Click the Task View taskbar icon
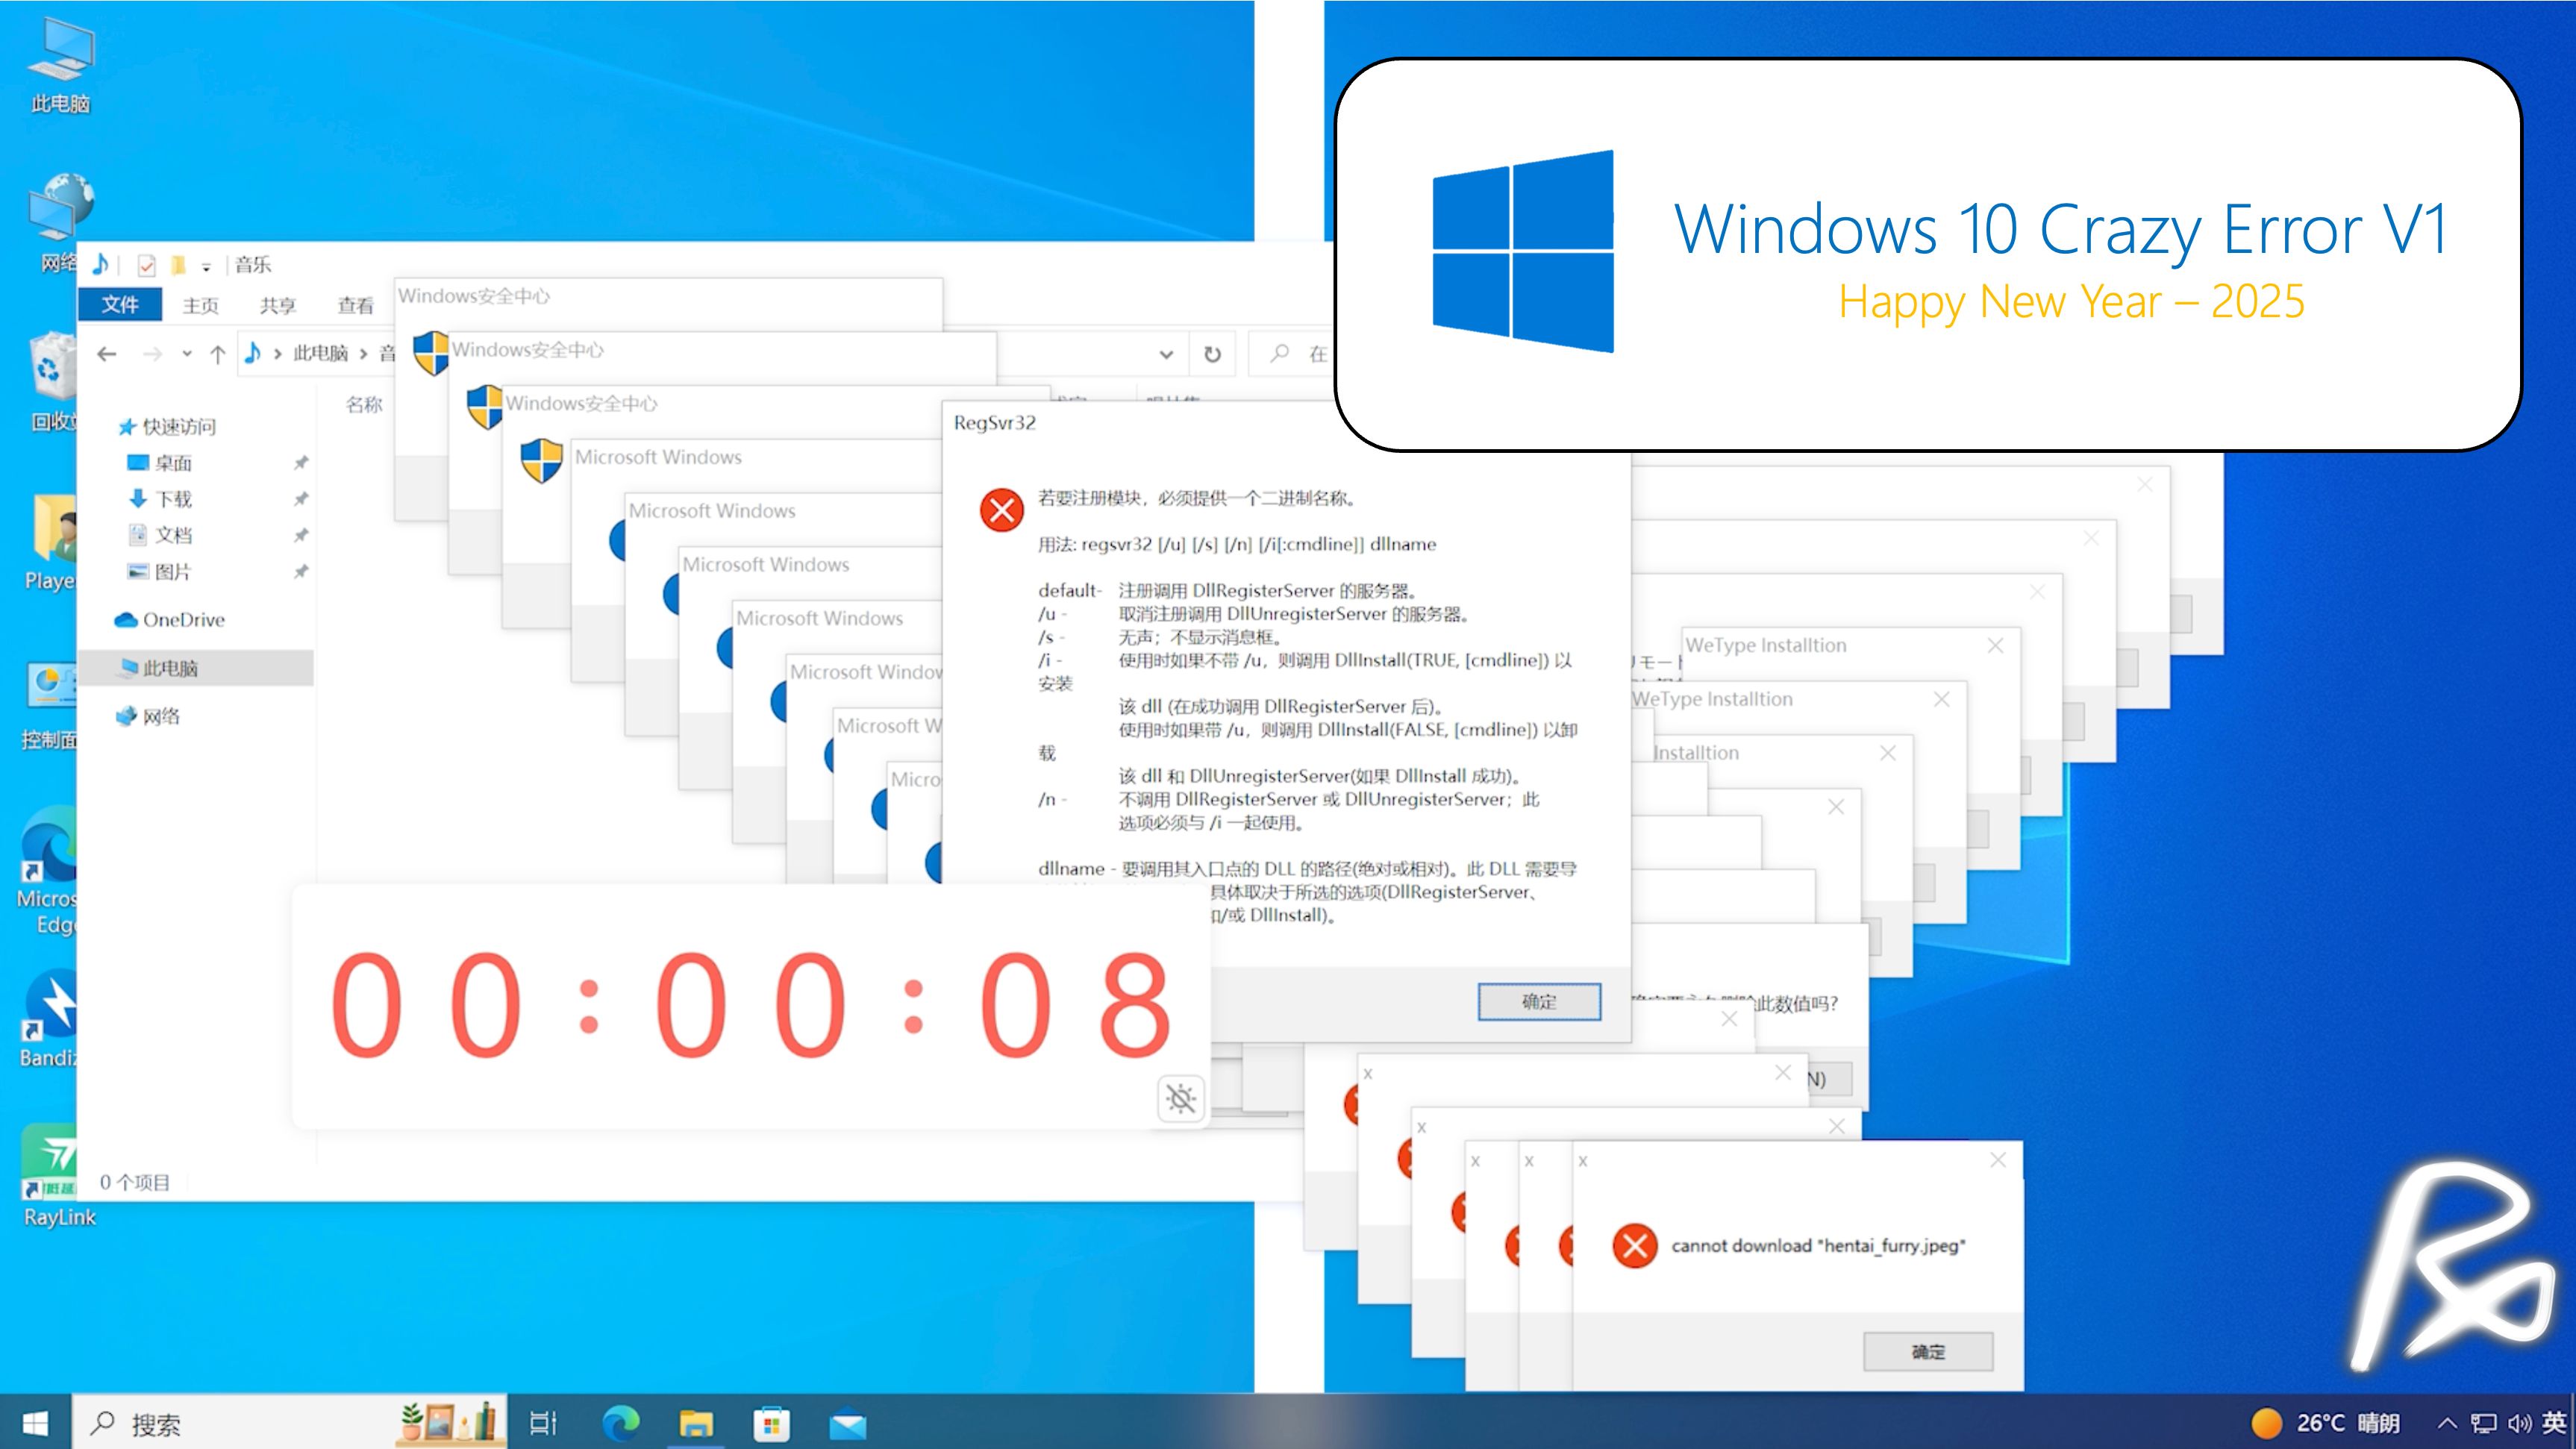 [543, 1423]
